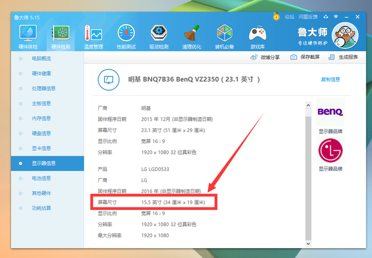Viewport: 372px width, 258px height.
Task: Click the value 23.1 英寸 (51 厘米 x 29 厘米)
Action: click(x=173, y=131)
